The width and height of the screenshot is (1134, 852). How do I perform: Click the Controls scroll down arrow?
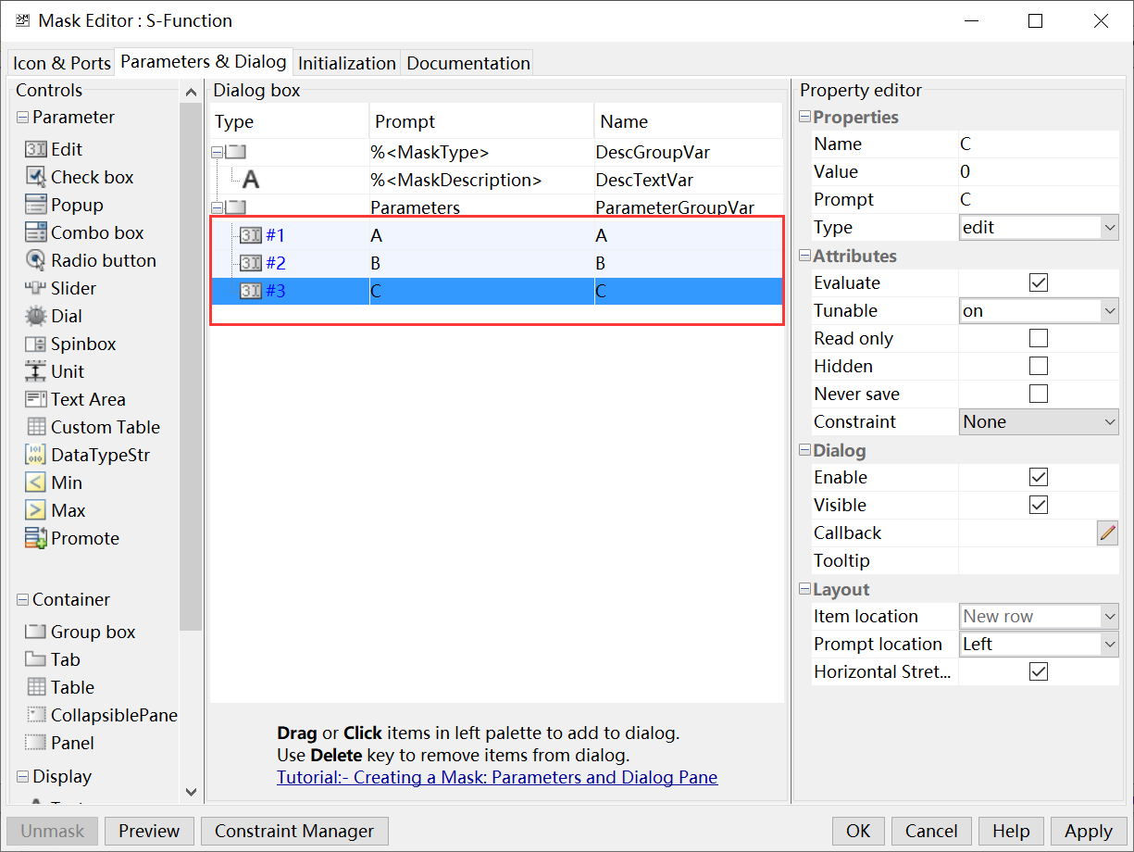(192, 793)
